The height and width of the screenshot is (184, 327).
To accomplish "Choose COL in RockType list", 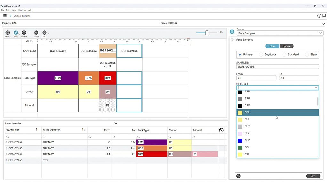I will [278, 147].
